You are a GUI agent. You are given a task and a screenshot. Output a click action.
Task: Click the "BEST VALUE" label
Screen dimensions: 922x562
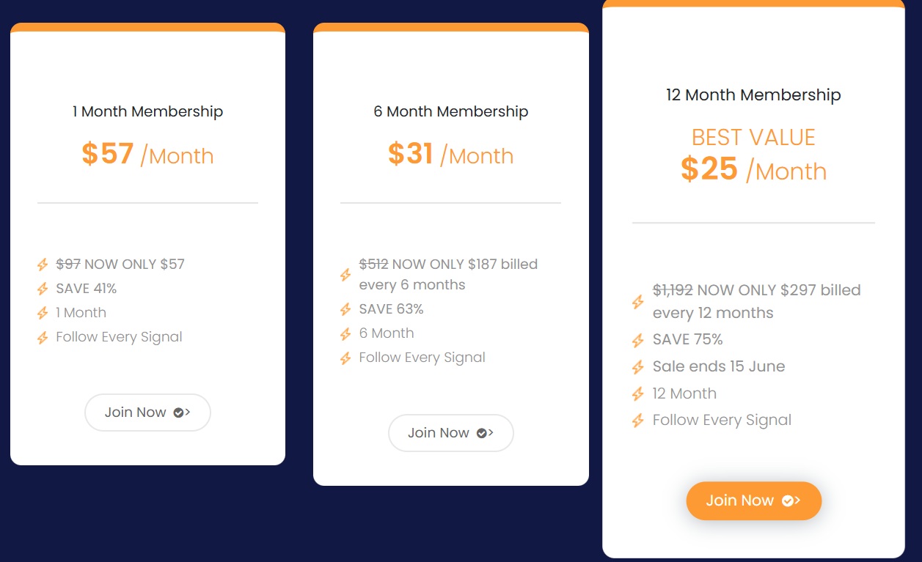(x=753, y=138)
